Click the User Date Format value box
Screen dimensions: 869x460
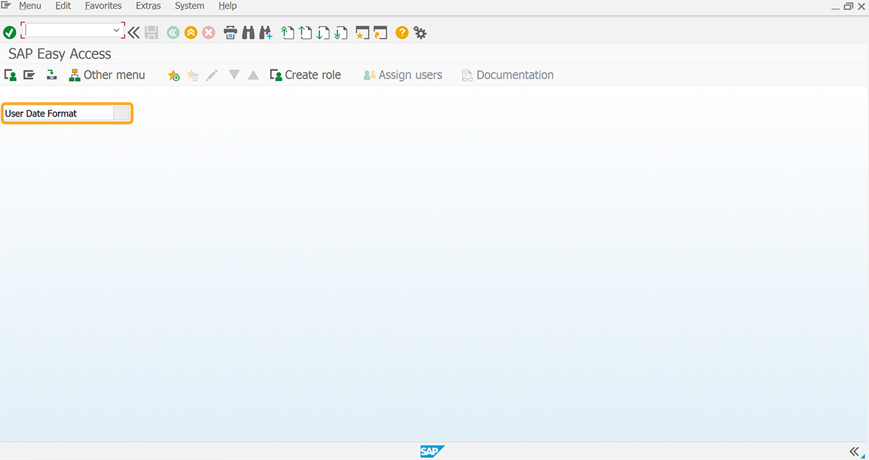(x=122, y=113)
